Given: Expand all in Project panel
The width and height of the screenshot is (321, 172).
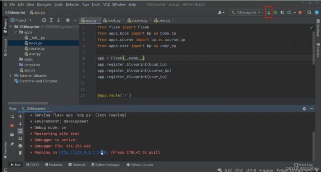Looking at the screenshot, I should (x=51, y=20).
